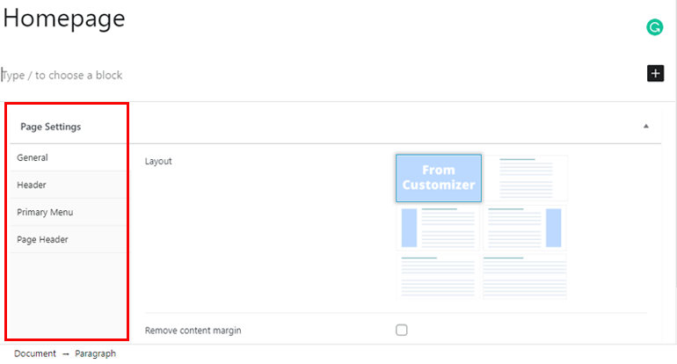Choose the no-sidebar layout thumbnail
The height and width of the screenshot is (364, 677).
tap(526, 178)
